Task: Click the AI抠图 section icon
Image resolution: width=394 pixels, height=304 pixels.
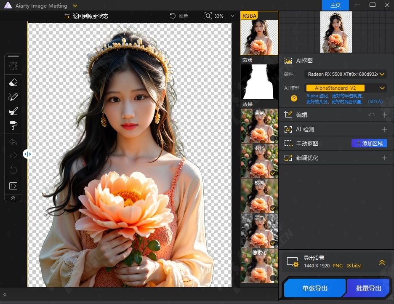Action: (288, 61)
